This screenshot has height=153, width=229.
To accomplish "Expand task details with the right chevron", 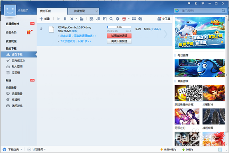I will tap(165, 34).
